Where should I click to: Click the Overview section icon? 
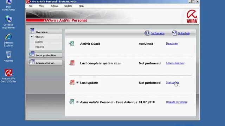[x=32, y=31]
